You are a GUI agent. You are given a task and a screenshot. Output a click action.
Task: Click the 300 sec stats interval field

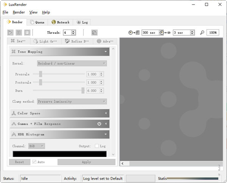coord(151,33)
